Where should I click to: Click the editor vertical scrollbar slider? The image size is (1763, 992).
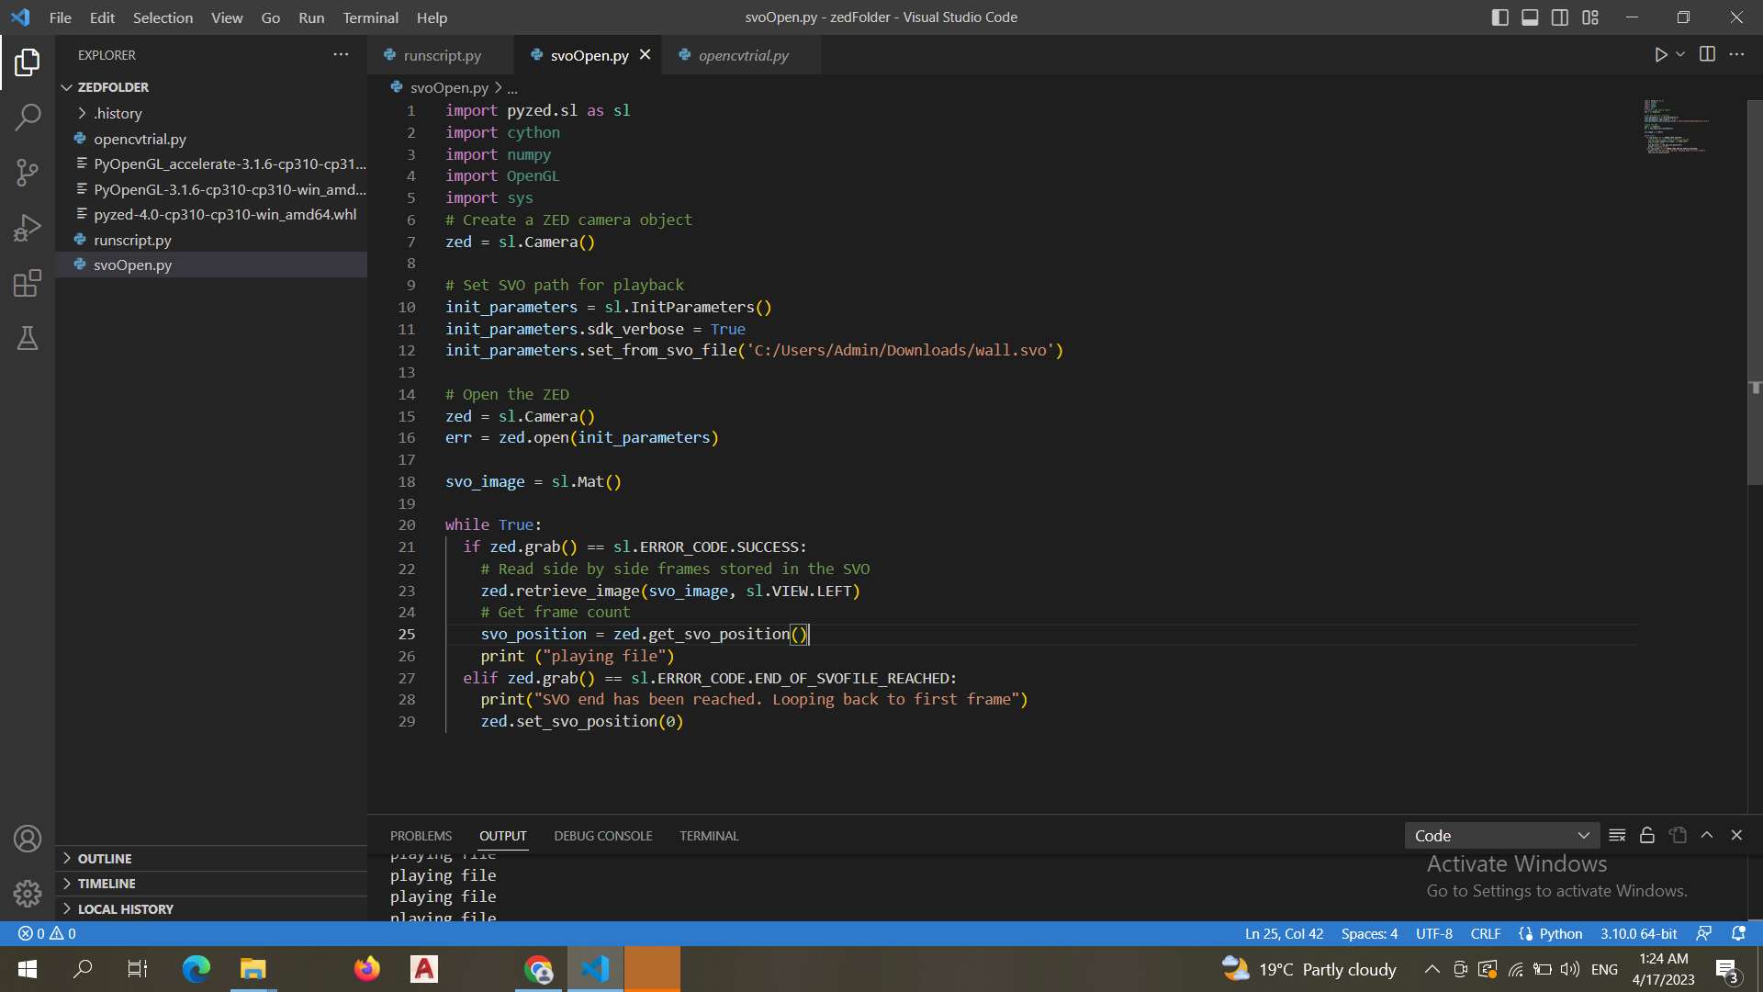[x=1754, y=294]
